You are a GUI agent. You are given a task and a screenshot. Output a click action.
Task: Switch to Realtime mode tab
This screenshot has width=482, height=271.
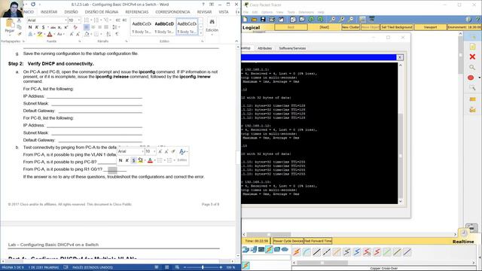point(463,242)
